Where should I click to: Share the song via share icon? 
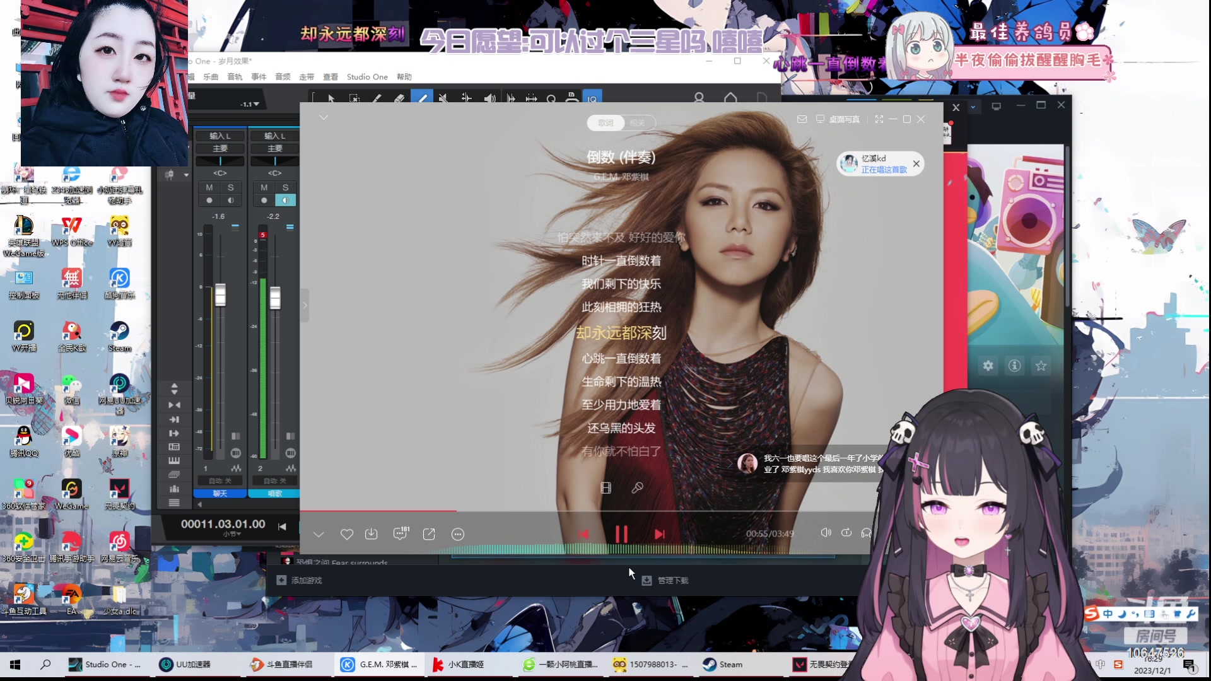coord(429,534)
